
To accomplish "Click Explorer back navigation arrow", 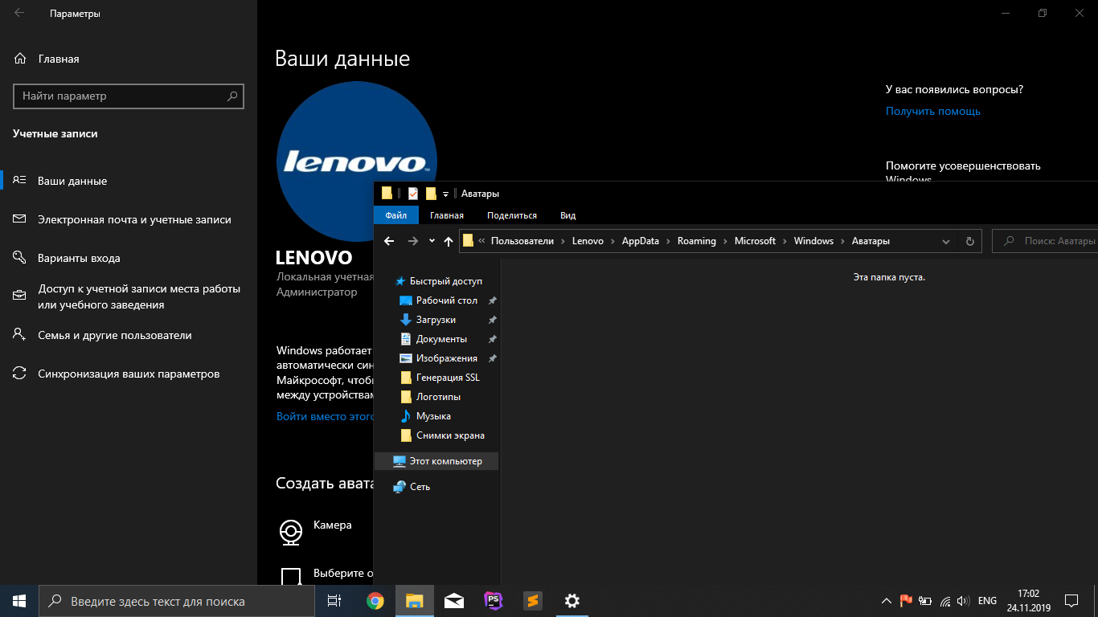I will tap(389, 241).
